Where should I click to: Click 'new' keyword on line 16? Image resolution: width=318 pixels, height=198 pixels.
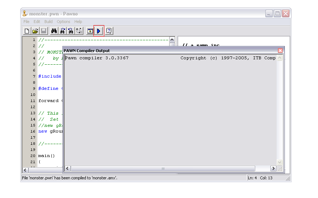(x=43, y=132)
